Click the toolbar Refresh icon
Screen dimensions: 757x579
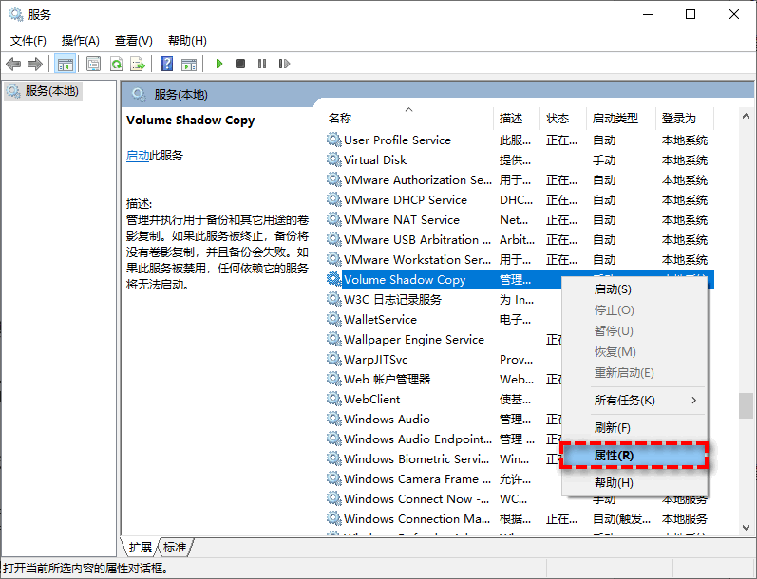pyautogui.click(x=116, y=64)
